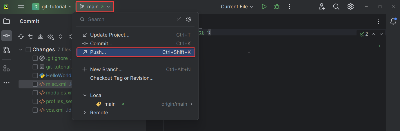
Task: Click New Branch... option
Action: click(106, 69)
